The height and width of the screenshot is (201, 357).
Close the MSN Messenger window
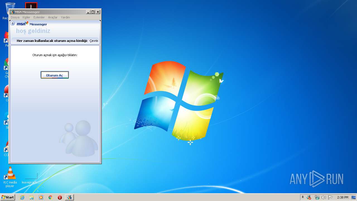98,12
